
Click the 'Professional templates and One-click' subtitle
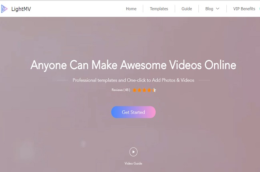[x=133, y=80]
